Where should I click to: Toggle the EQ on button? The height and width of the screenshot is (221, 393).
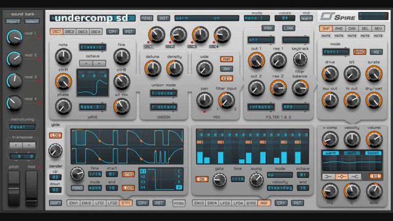pos(375,176)
